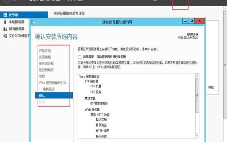Click 隐藏 link in Server Manager welcome tile

click(211, 87)
